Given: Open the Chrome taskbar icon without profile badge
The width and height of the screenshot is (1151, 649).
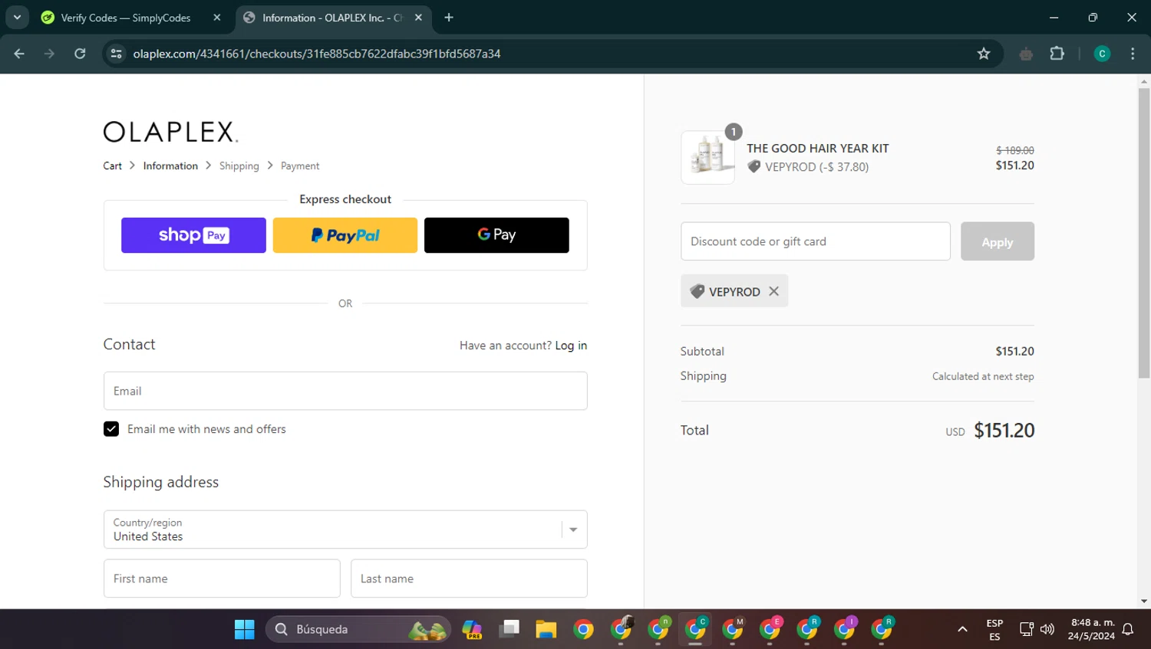Looking at the screenshot, I should click(x=583, y=629).
